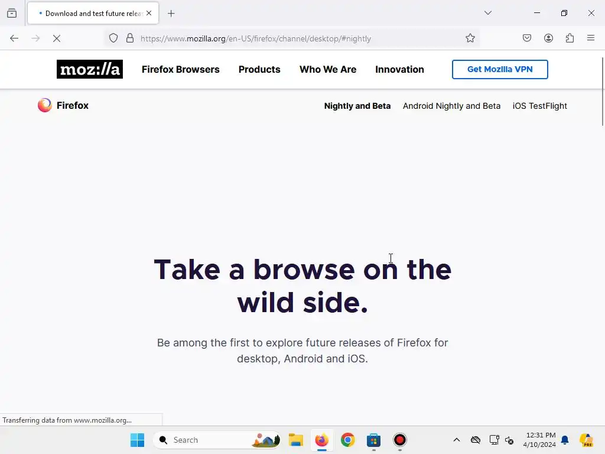The height and width of the screenshot is (454, 605).
Task: Open notifications bell icon
Action: point(565,440)
